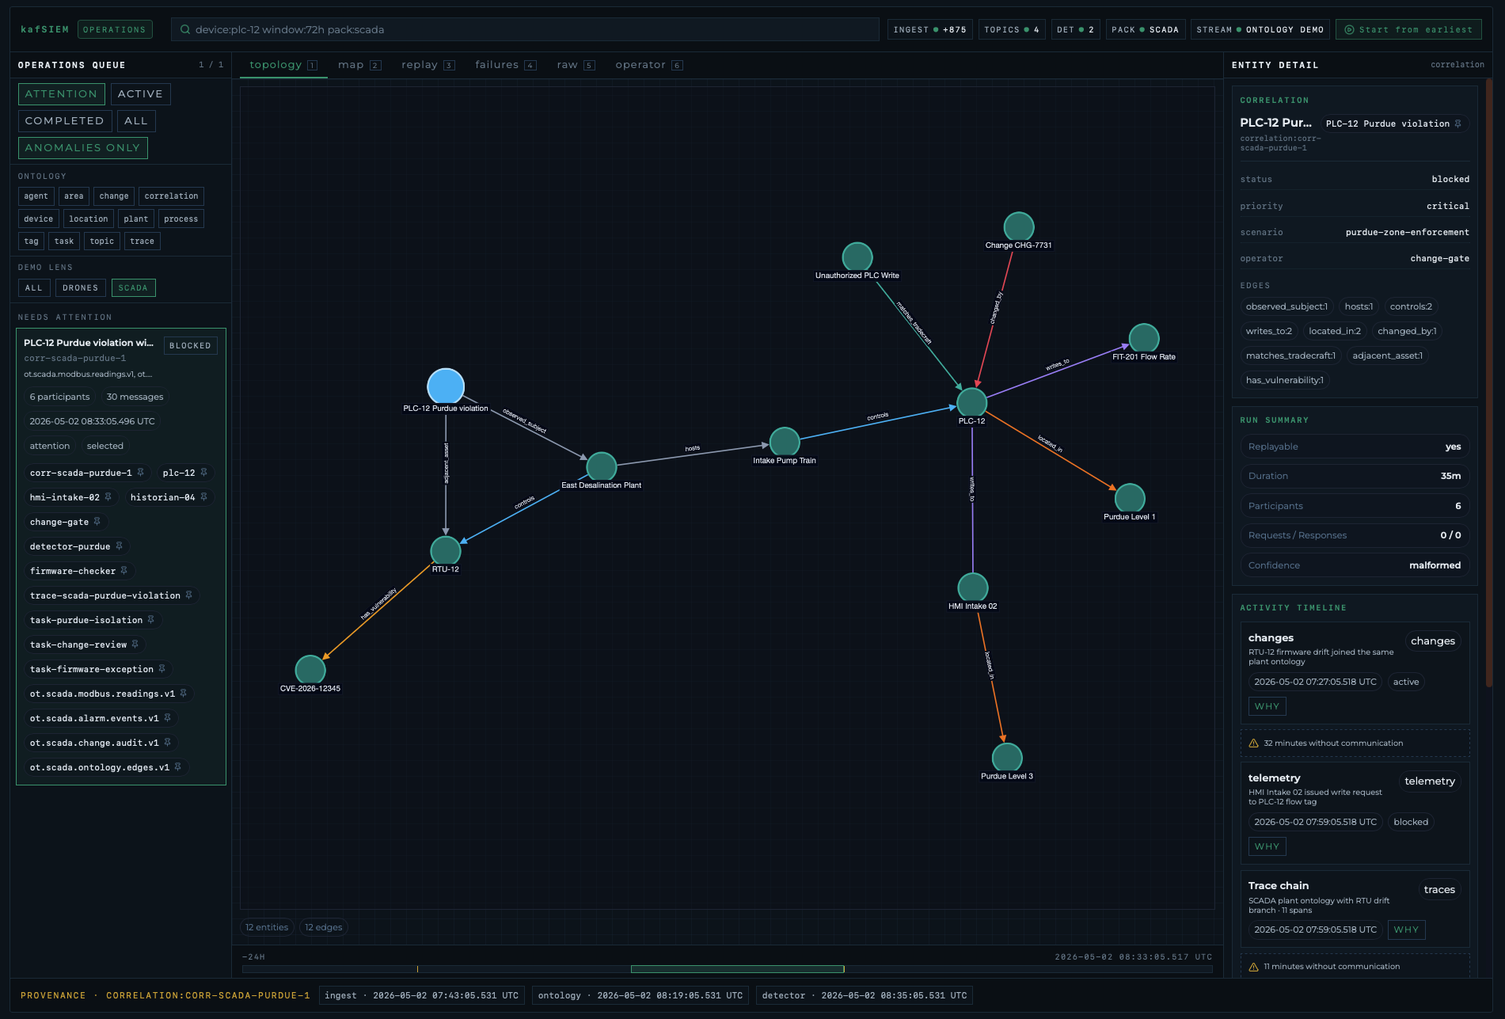Switch to the failures tab
The image size is (1505, 1019).
(x=505, y=65)
